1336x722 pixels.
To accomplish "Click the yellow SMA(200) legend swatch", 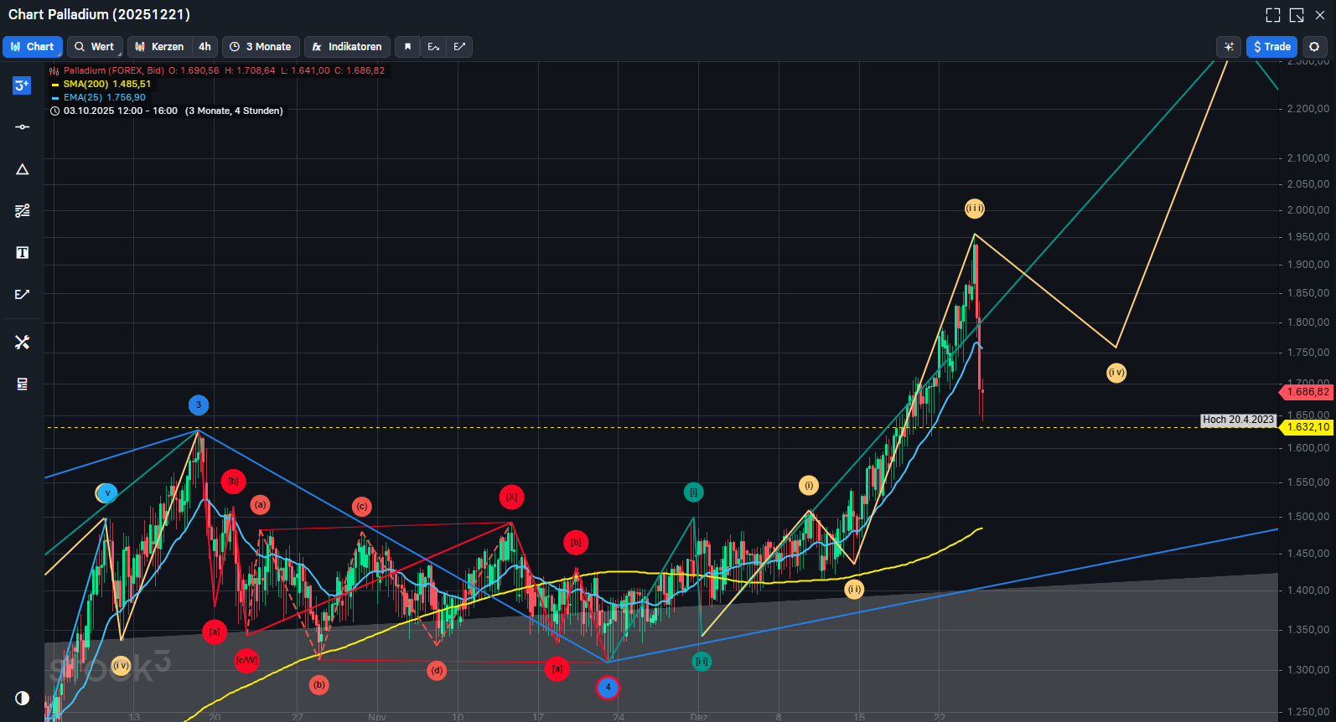I will coord(55,85).
